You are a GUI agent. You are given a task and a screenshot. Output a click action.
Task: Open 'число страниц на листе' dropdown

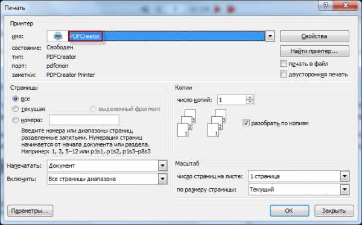point(345,176)
